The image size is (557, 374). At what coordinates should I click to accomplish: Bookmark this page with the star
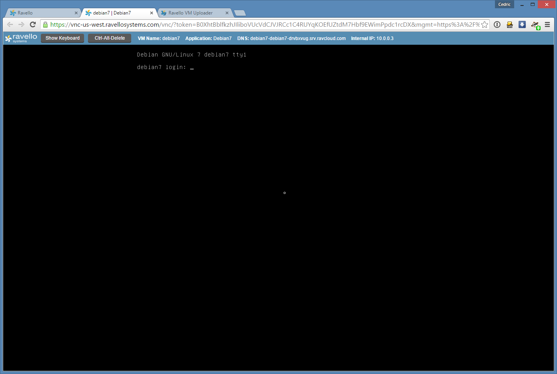(x=485, y=25)
